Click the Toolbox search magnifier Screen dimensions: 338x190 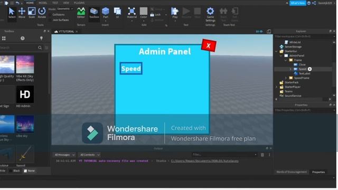pos(40,47)
